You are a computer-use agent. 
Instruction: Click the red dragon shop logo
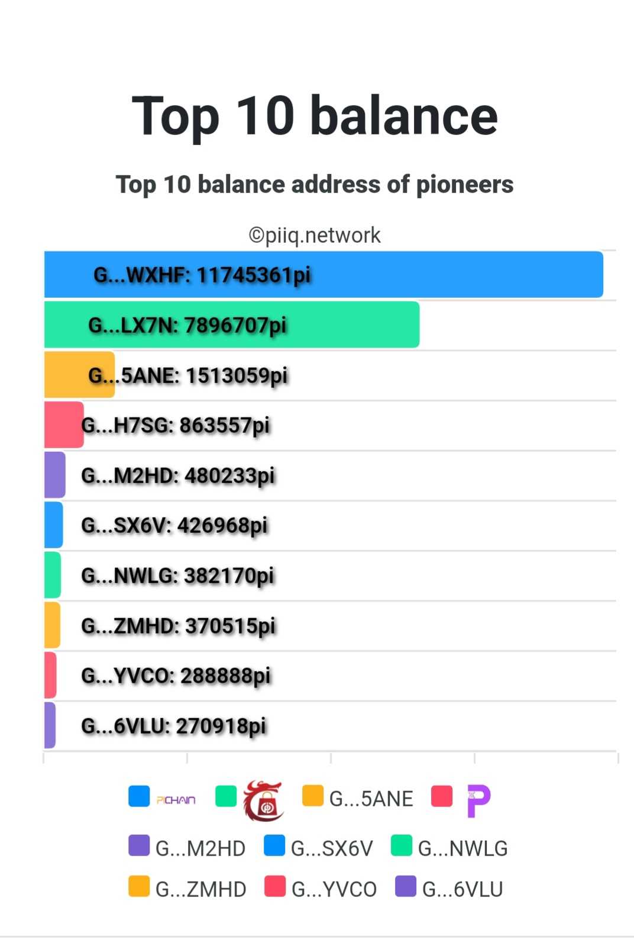coord(264,801)
